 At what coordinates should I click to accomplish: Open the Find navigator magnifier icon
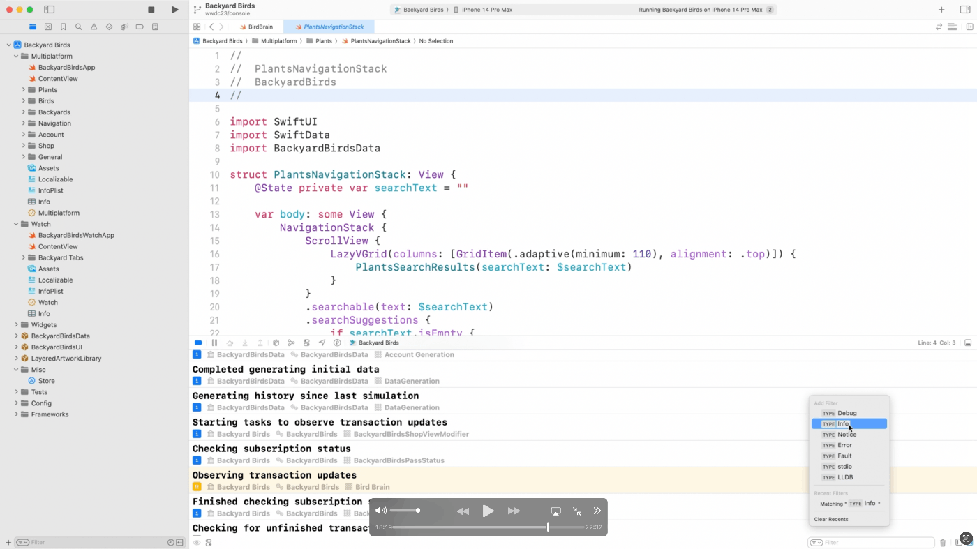coord(78,27)
